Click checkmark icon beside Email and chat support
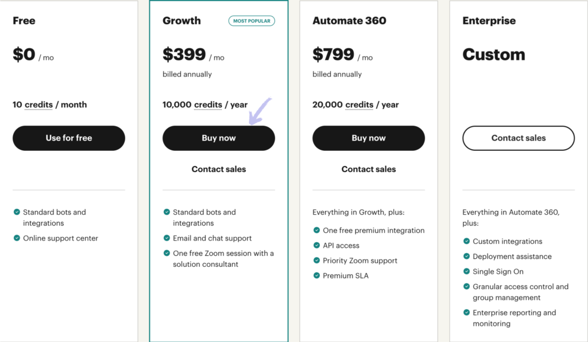Viewport: 588px width, 342px height. pos(167,238)
